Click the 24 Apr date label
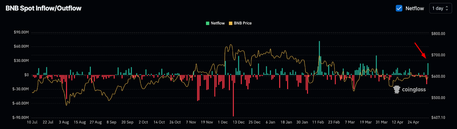 pyautogui.click(x=413, y=122)
